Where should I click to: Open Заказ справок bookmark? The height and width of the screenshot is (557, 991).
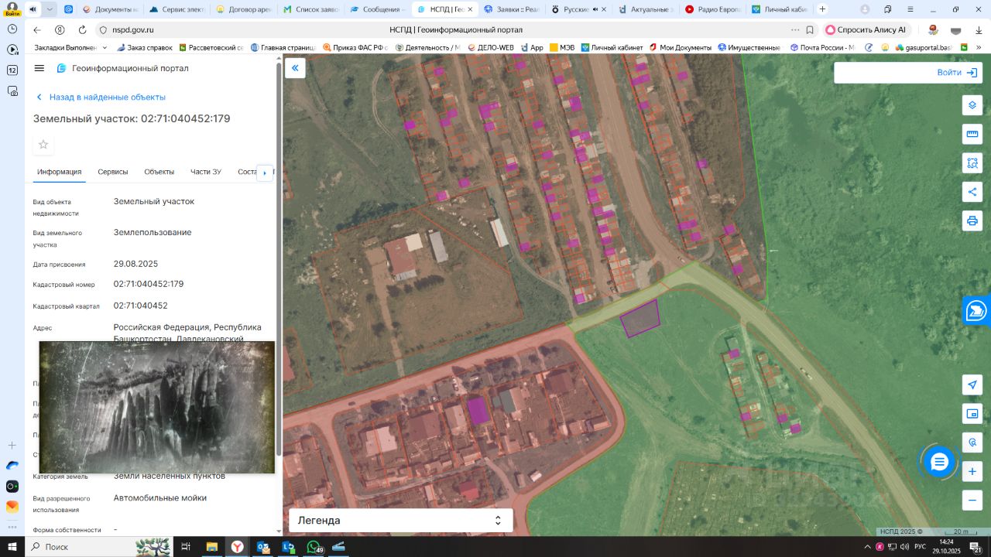(x=145, y=47)
